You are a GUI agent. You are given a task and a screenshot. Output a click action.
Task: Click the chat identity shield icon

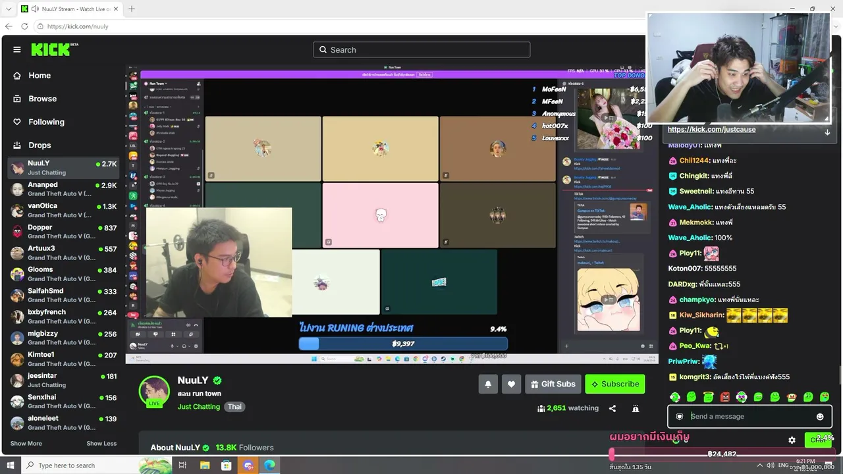680,416
